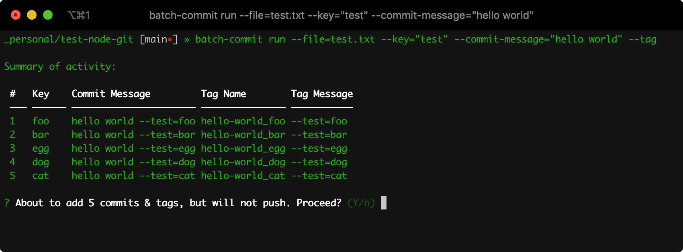Click the "foo" key in row 1
The width and height of the screenshot is (683, 252).
point(41,121)
